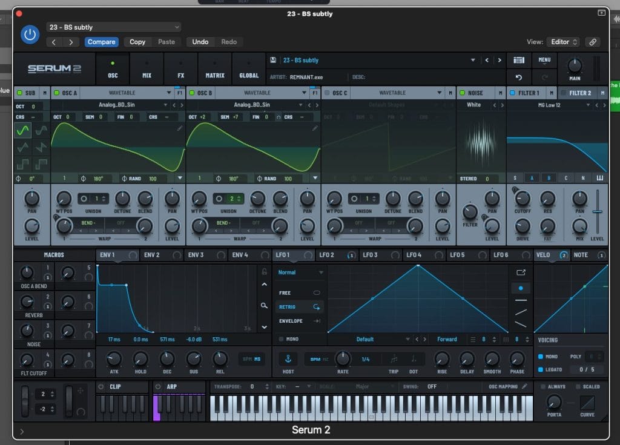This screenshot has height=445, width=620.
Task: Open the preset browser list icon
Action: coord(519,60)
